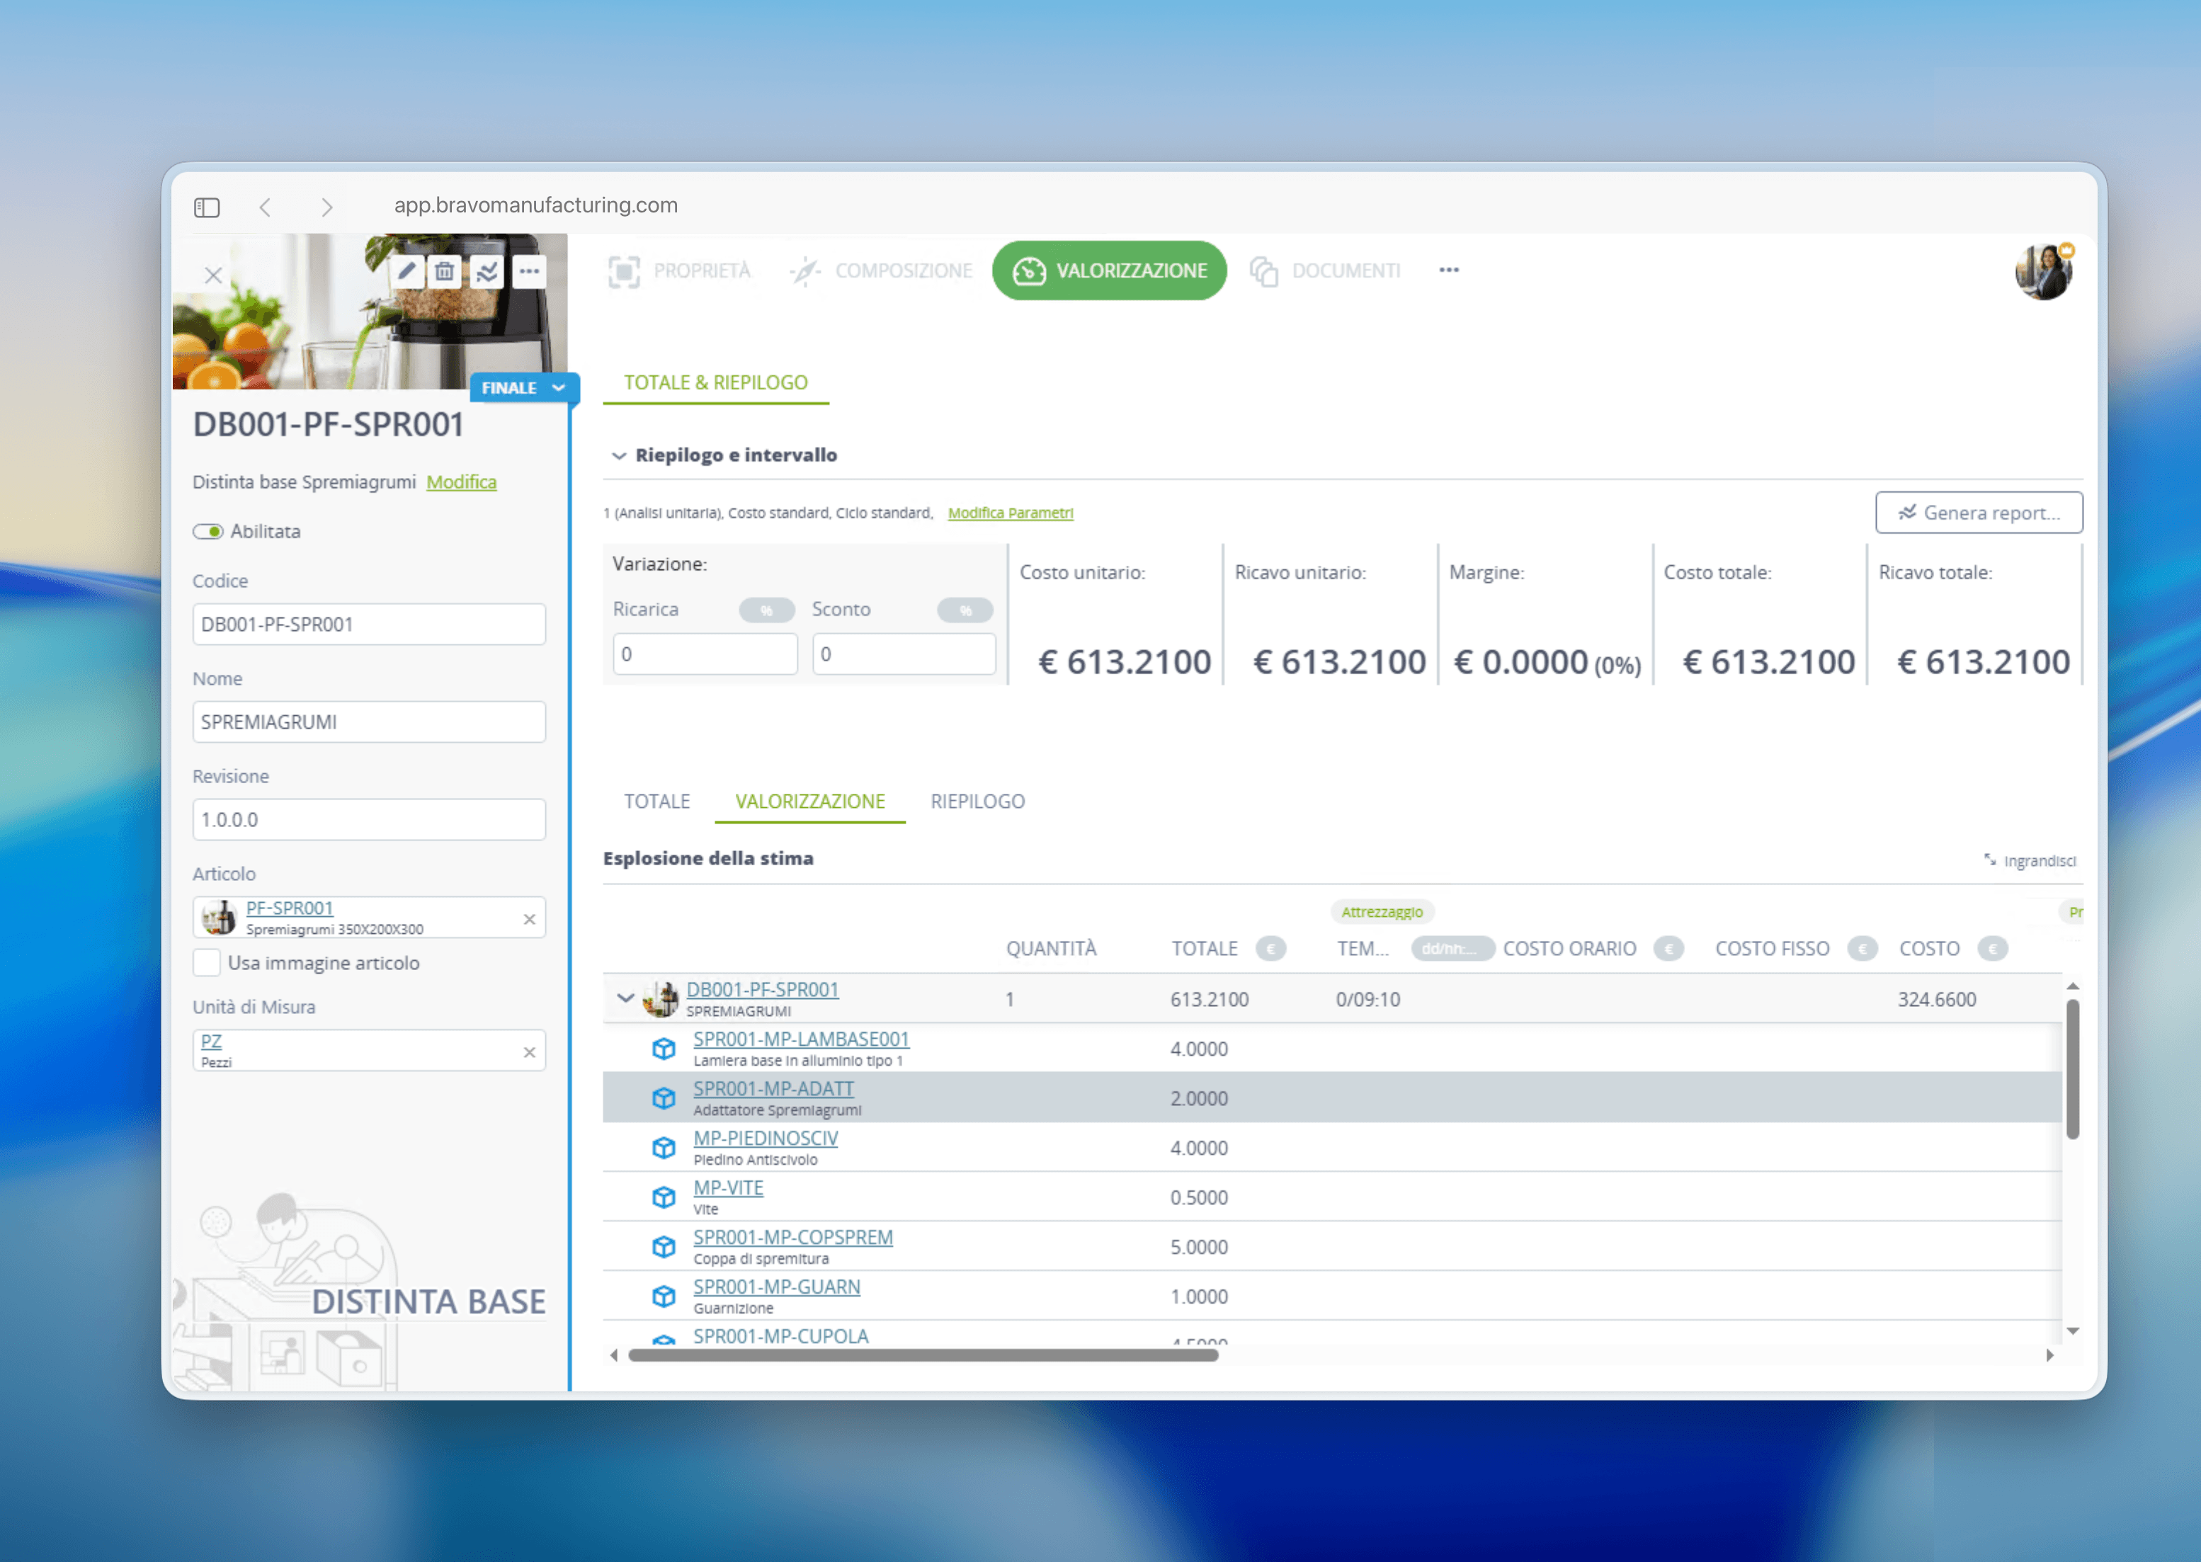Click the cube icon for MP-PIEDINOSCIV
This screenshot has height=1562, width=2201.
click(x=664, y=1148)
